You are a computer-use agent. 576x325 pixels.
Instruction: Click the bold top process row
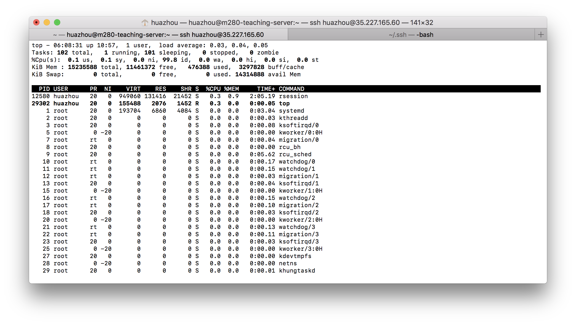[x=284, y=103]
